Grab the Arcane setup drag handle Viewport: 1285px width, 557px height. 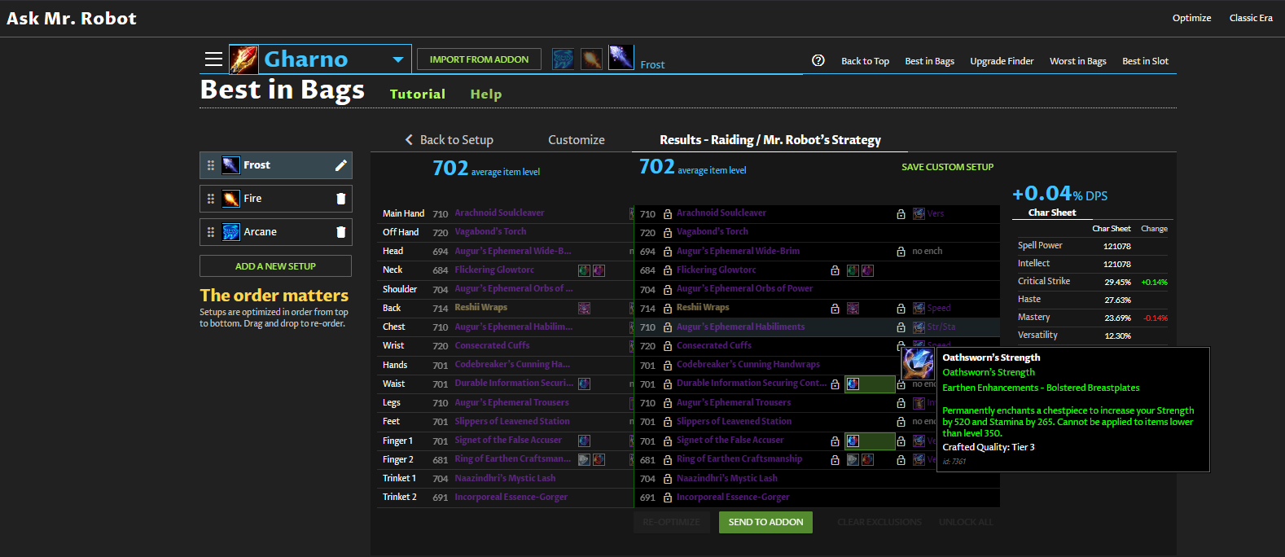[x=211, y=232]
